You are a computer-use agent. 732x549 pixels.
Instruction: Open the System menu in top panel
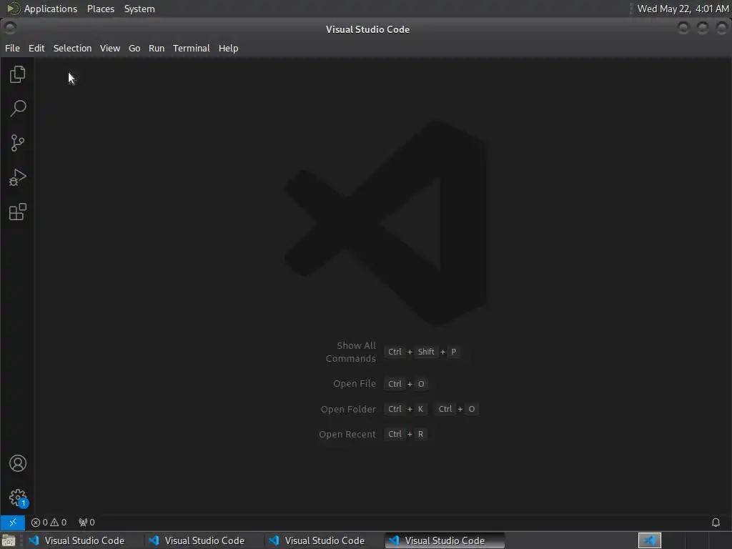[139, 9]
